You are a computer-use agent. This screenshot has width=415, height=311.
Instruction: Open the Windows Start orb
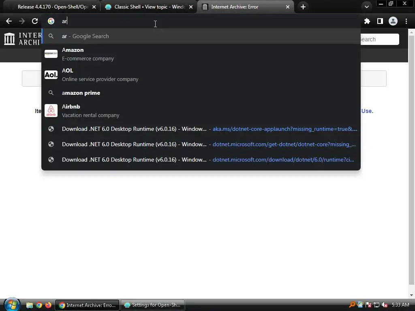(12, 305)
